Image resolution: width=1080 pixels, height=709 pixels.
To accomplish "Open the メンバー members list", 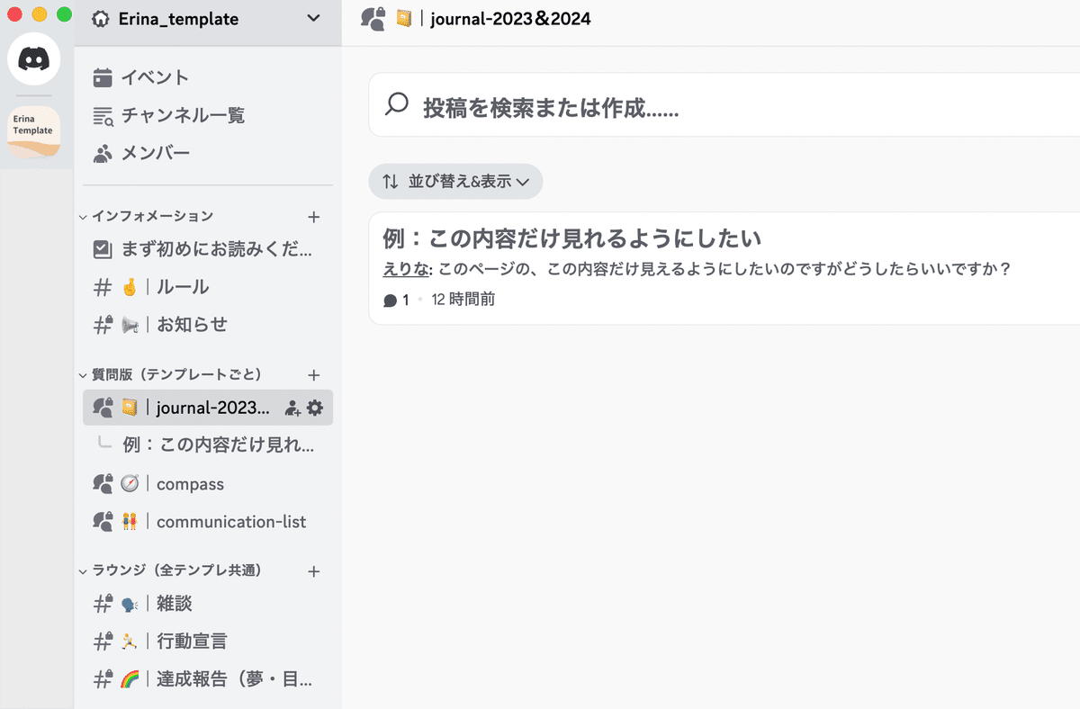I will (x=155, y=153).
